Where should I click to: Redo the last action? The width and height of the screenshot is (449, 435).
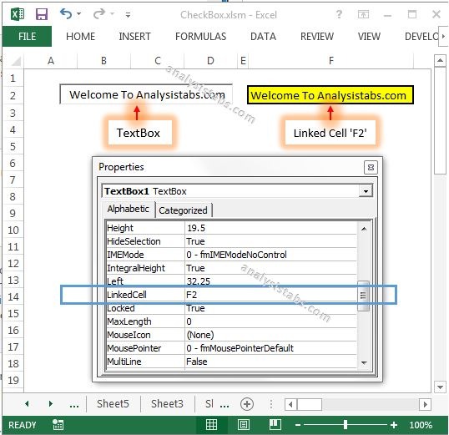[x=99, y=13]
